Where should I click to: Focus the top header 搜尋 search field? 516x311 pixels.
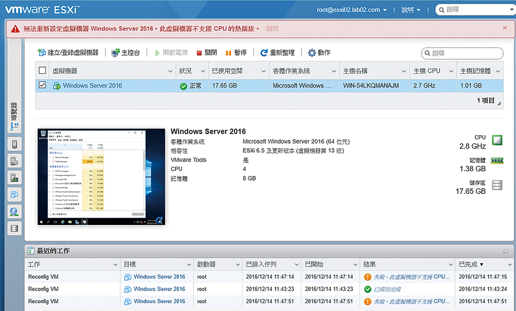(x=476, y=10)
